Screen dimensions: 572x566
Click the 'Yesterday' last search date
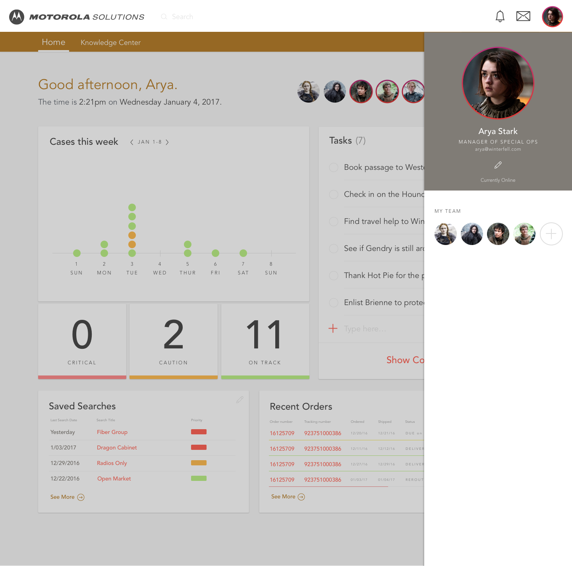(x=63, y=432)
